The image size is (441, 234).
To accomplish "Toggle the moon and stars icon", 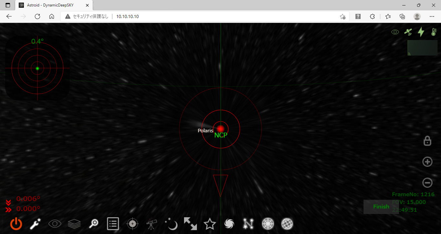I will (171, 224).
